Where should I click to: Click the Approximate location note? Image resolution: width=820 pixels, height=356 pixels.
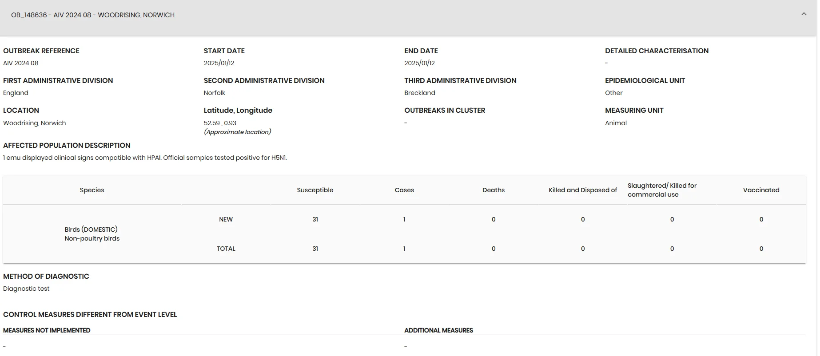(238, 132)
